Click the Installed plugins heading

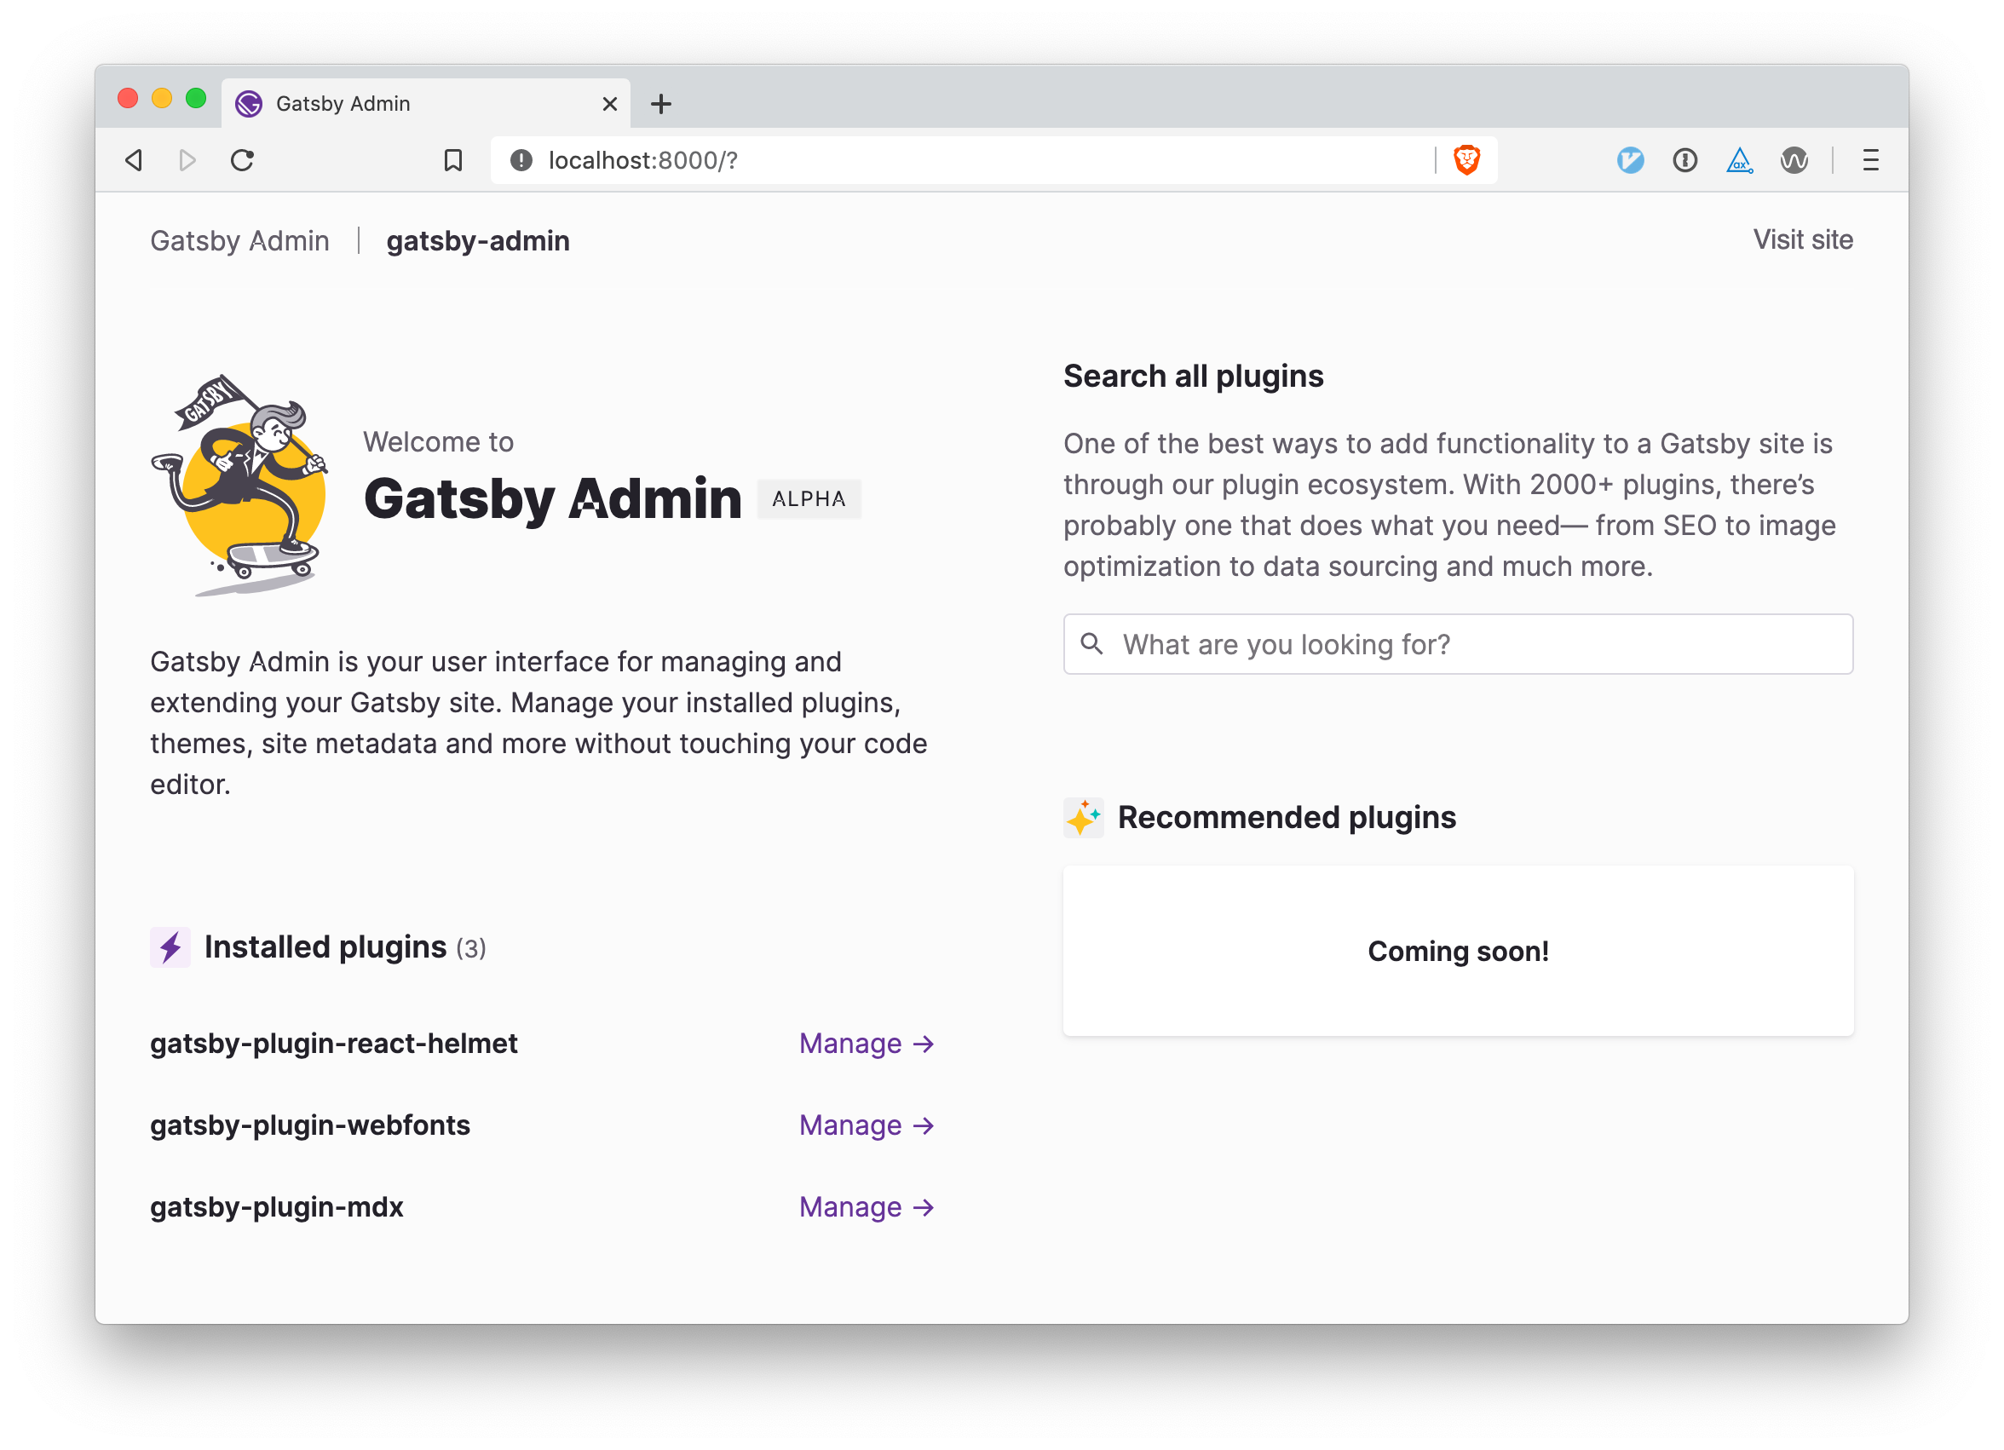tap(325, 947)
